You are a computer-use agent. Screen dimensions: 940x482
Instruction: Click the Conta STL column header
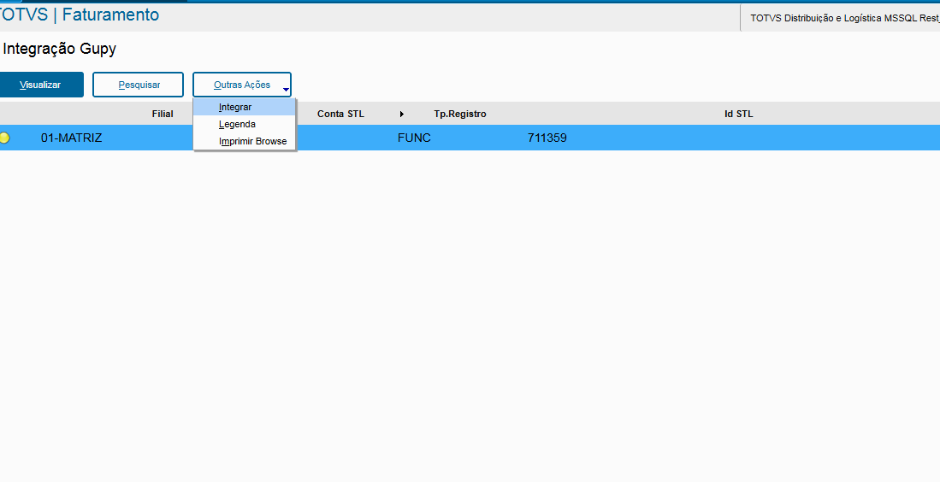click(x=340, y=114)
